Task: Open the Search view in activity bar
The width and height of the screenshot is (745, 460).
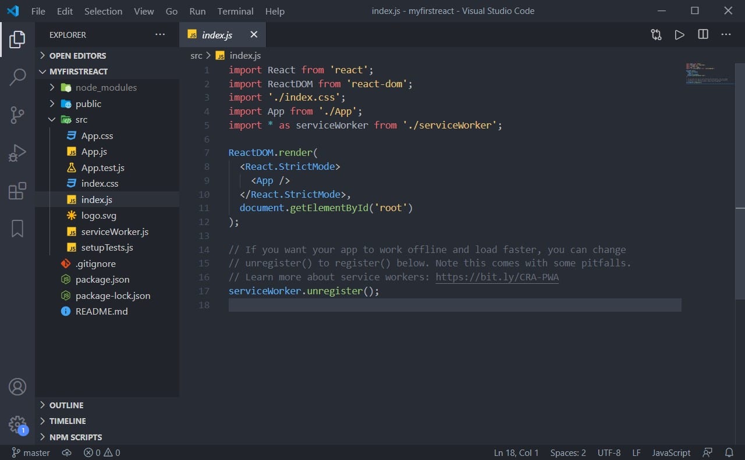Action: pyautogui.click(x=17, y=77)
